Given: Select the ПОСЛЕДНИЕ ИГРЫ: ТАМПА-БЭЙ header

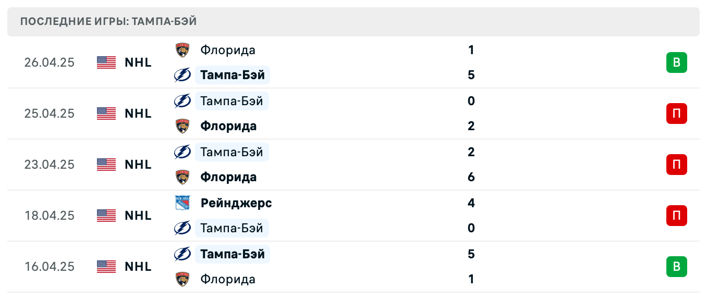Looking at the screenshot, I should click(108, 21).
